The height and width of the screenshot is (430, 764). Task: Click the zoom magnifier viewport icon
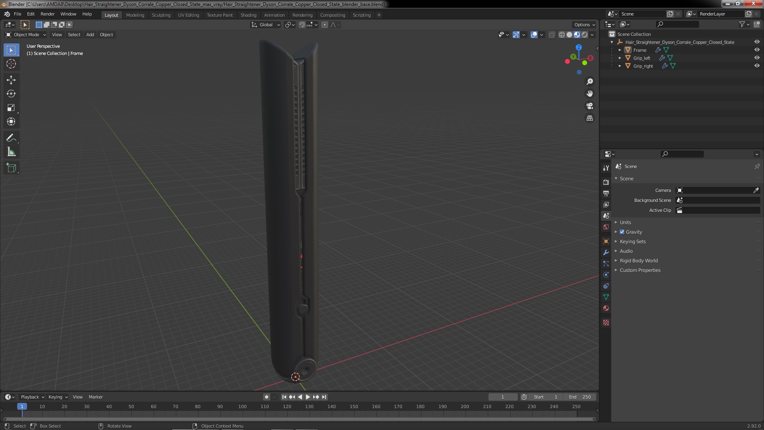[x=590, y=82]
